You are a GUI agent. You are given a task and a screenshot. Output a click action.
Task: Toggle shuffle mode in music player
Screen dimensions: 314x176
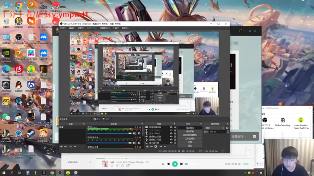163,164
